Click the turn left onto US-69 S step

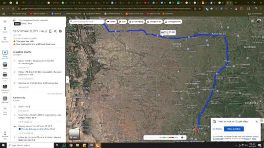click(35, 126)
